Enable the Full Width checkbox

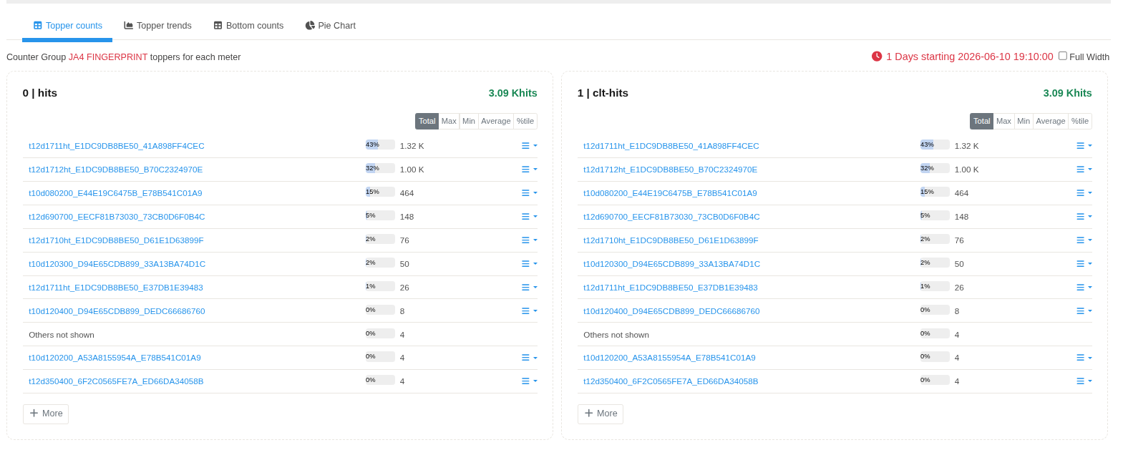click(1063, 56)
